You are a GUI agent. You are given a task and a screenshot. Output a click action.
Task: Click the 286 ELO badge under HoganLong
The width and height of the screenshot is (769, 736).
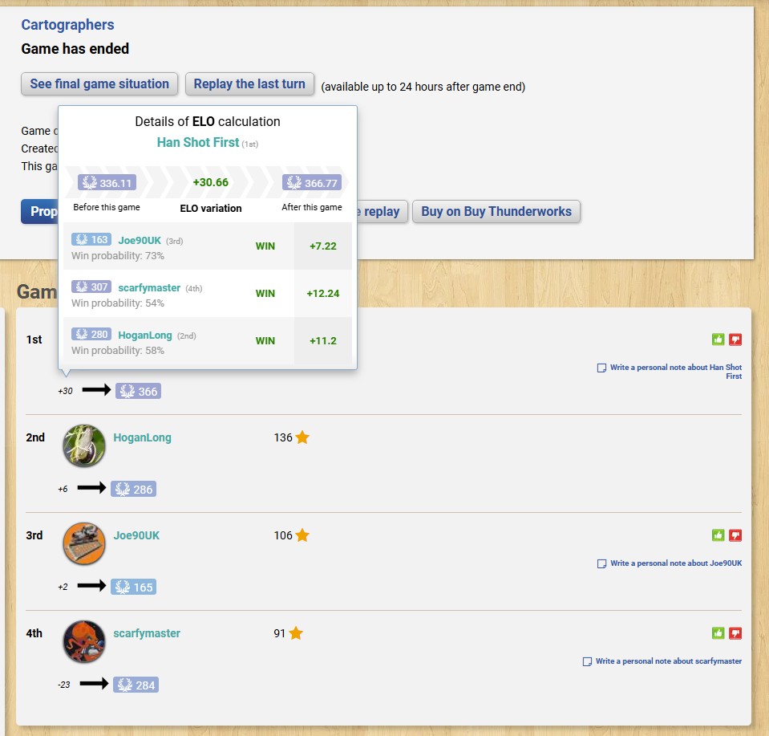[x=133, y=489]
